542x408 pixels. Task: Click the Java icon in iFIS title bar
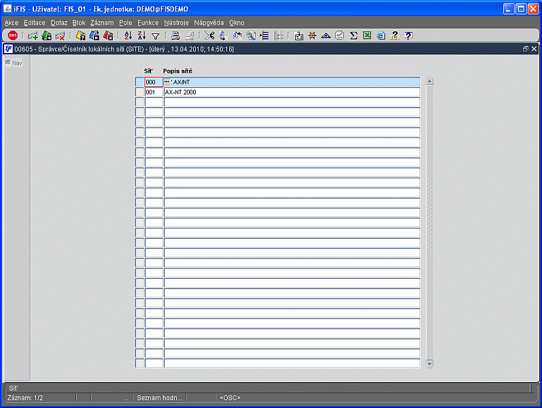pyautogui.click(x=7, y=9)
